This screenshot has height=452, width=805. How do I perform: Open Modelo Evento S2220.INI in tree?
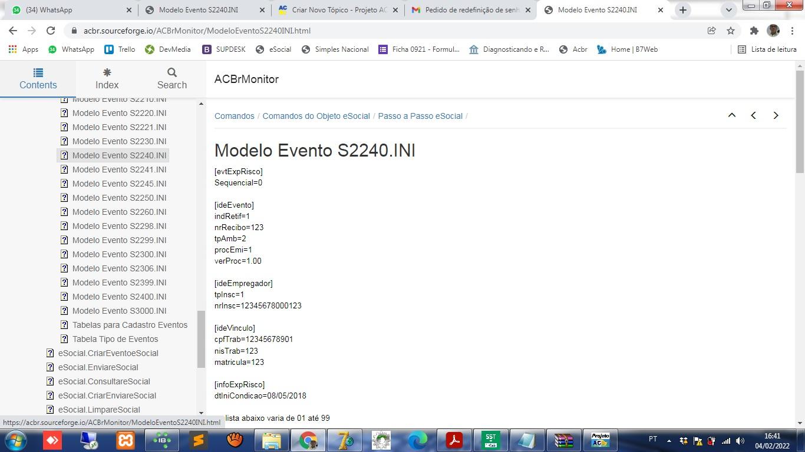(x=119, y=113)
